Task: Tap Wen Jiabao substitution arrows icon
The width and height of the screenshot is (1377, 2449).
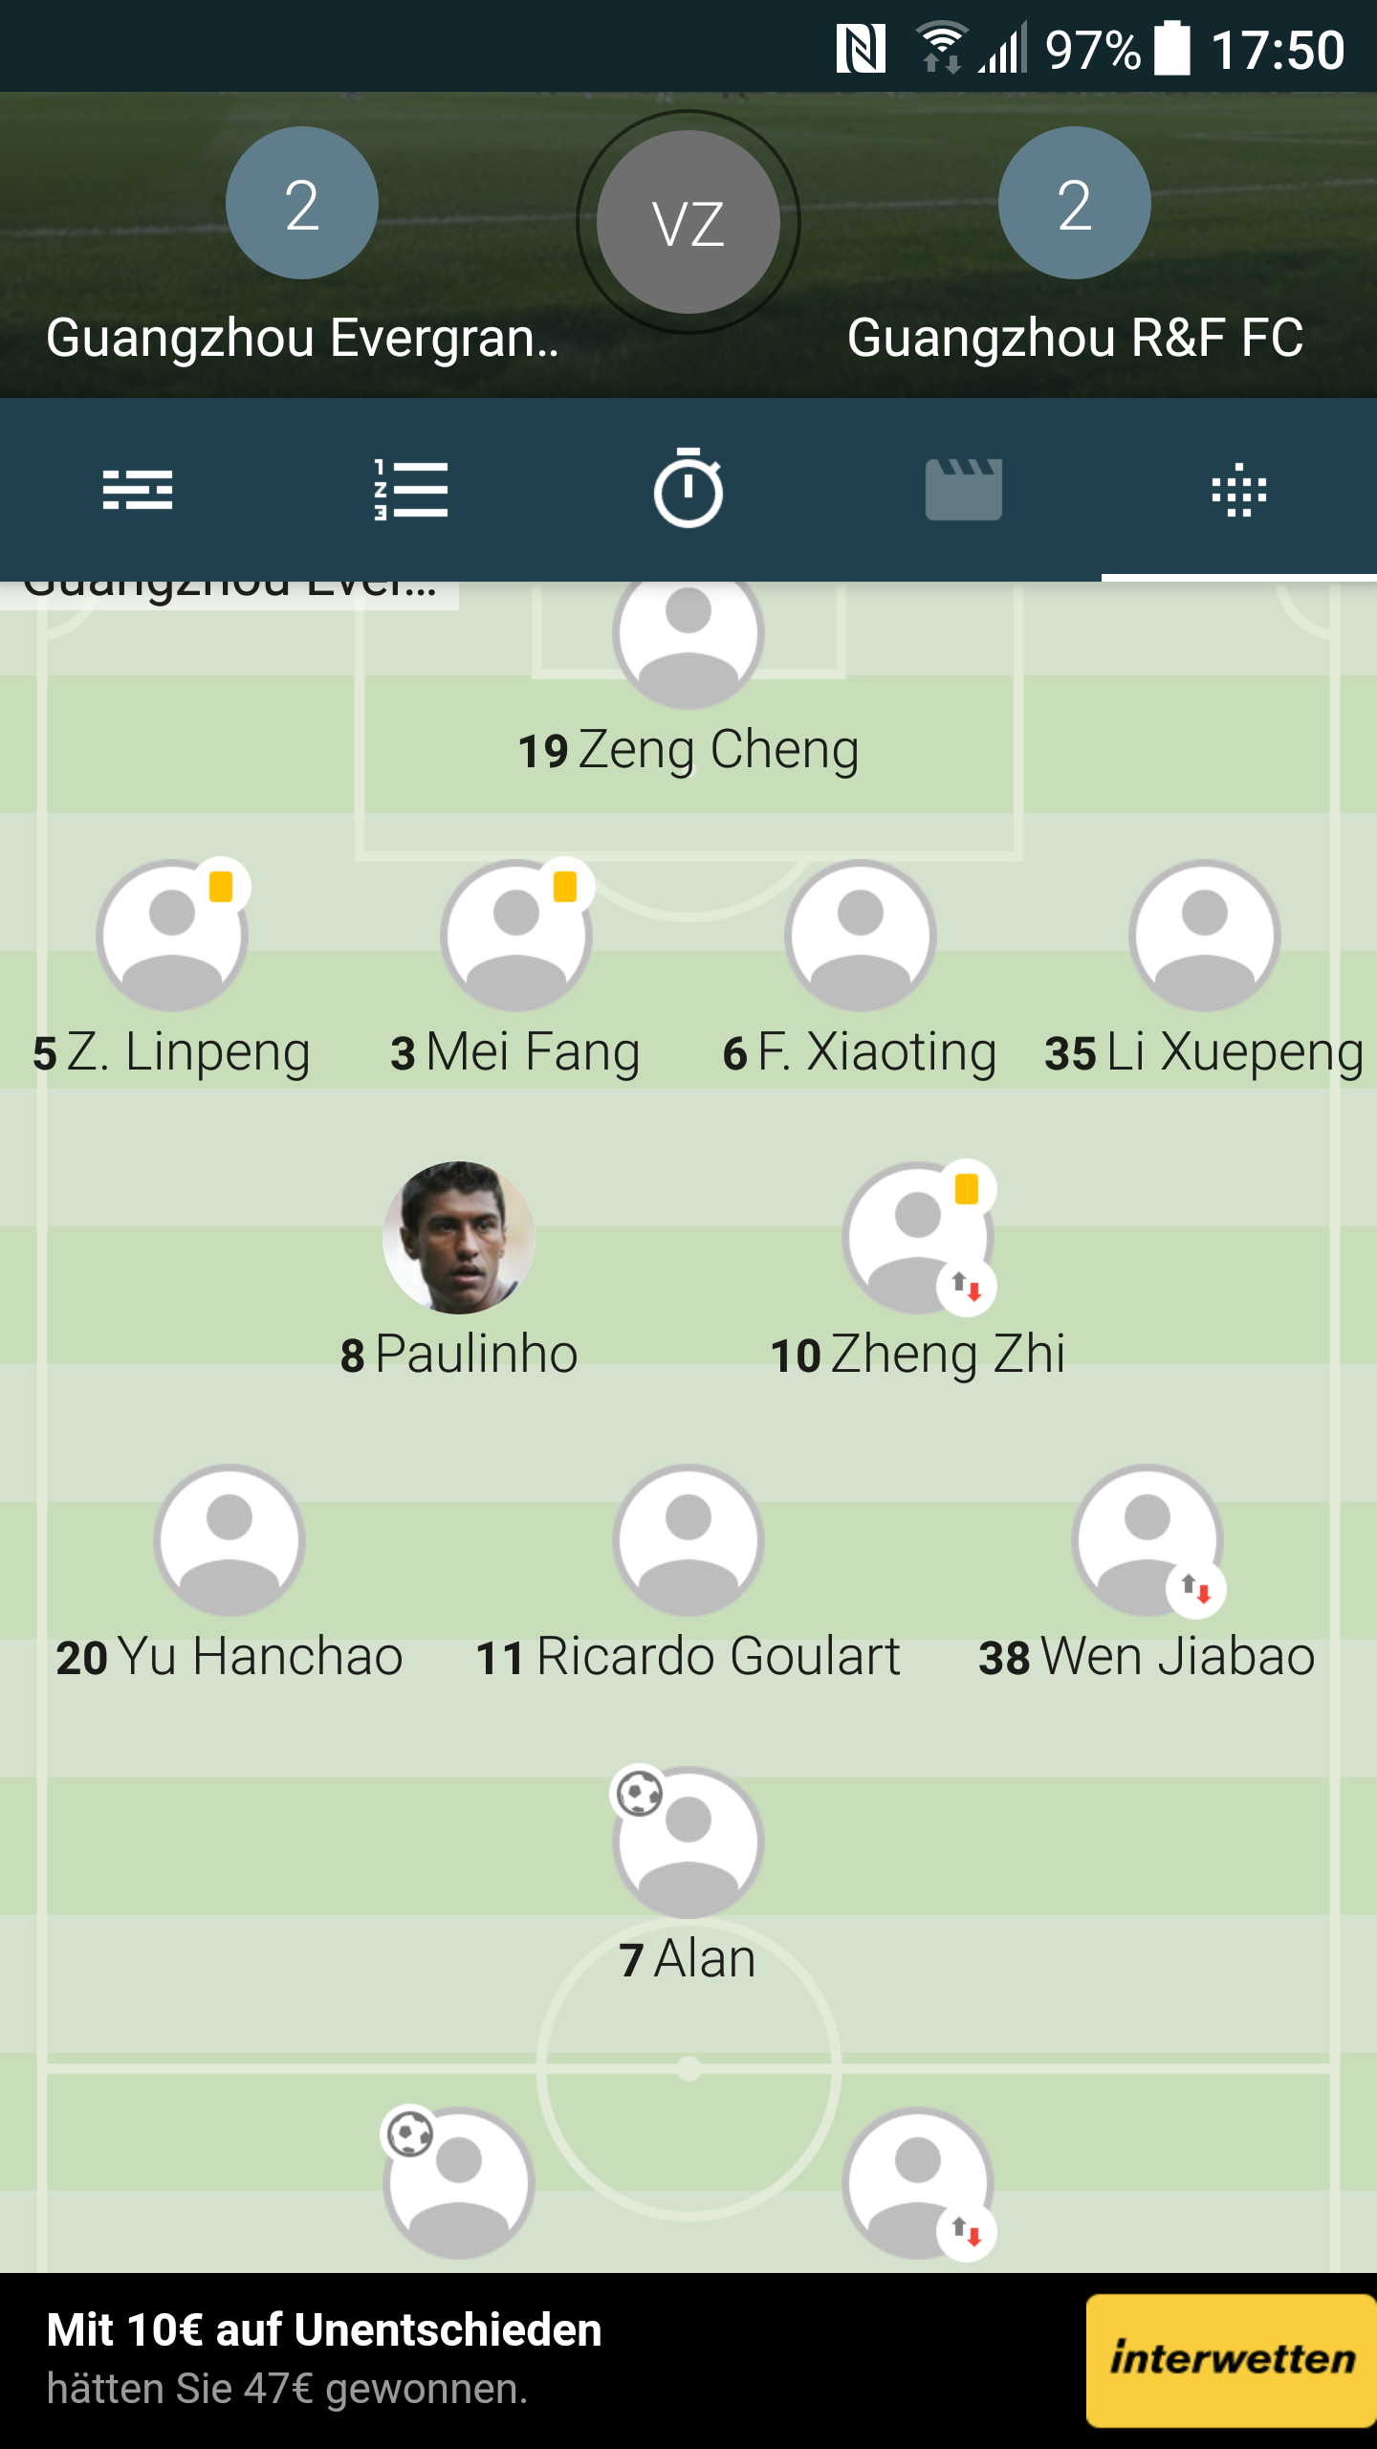Action: pos(1196,1590)
